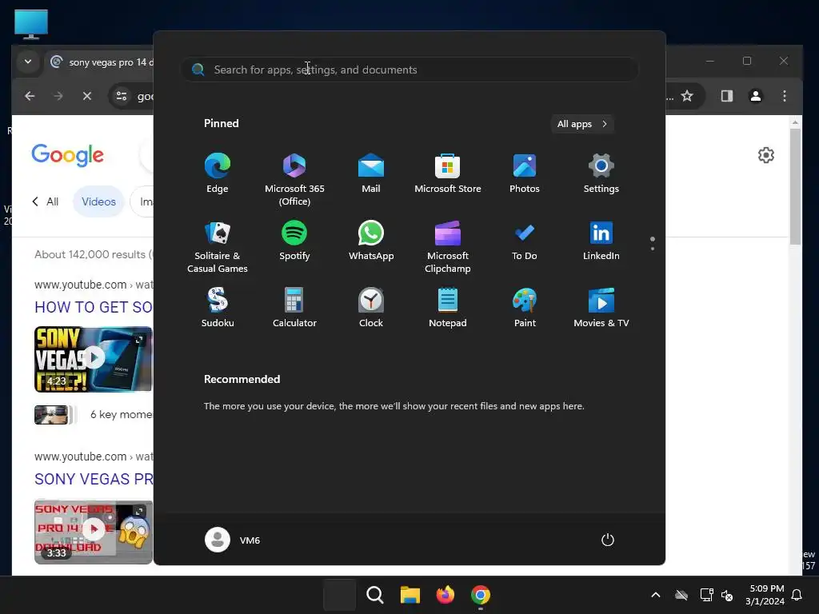Open File Explorer from the taskbar
The image size is (819, 614).
coord(410,595)
